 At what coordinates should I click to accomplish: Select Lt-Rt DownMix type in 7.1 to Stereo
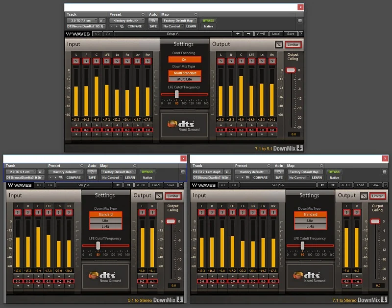(x=310, y=227)
